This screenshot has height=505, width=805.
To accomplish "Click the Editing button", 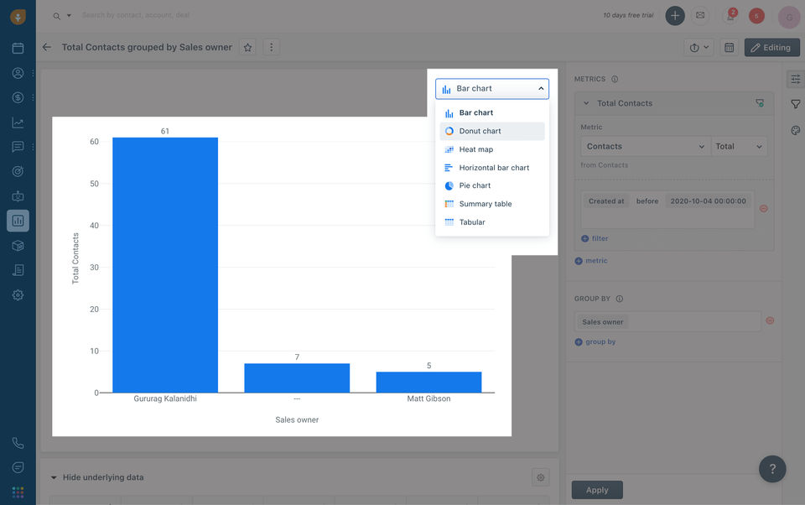I will click(771, 47).
